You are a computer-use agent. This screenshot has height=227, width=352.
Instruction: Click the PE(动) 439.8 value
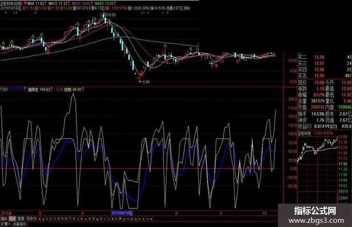pyautogui.click(x=346, y=126)
